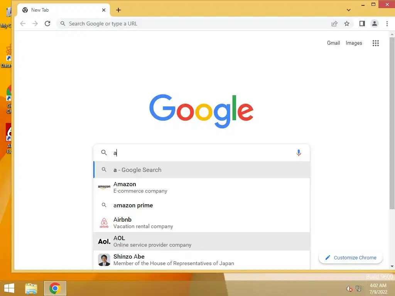
Task: Click the Google logo
Action: coord(201,111)
